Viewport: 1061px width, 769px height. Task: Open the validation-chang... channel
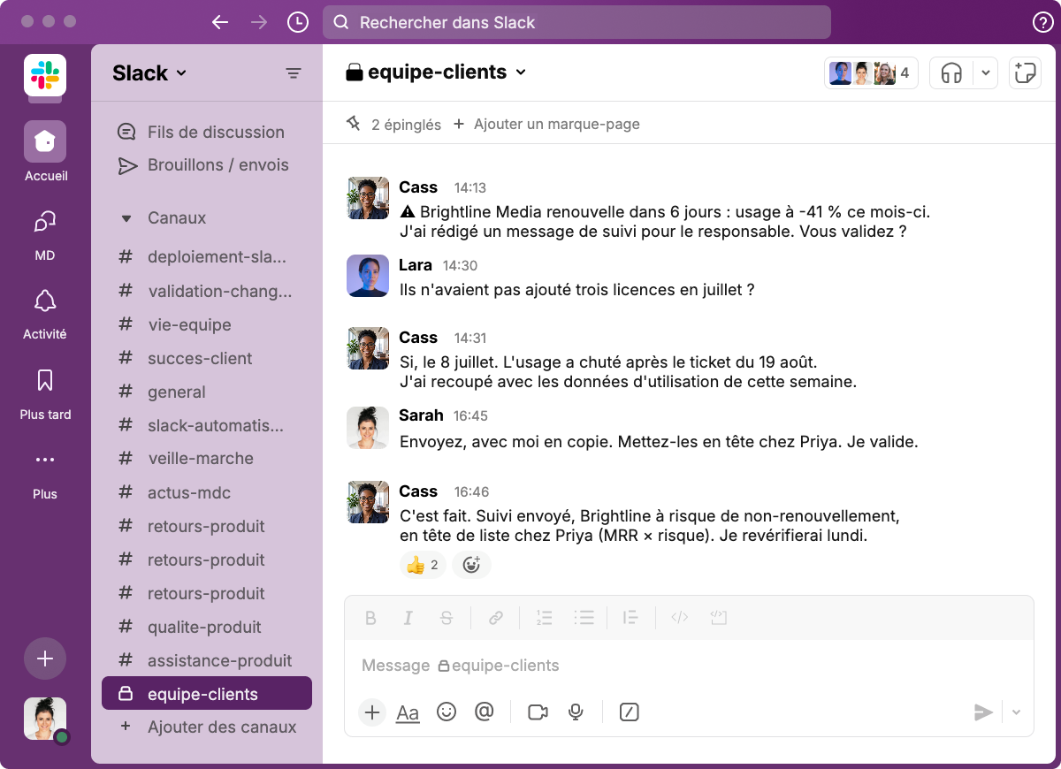(x=207, y=291)
